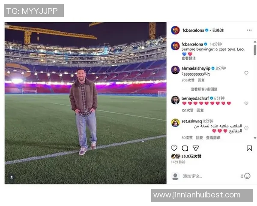
Task: Focus the add comment input field
Action: [211, 176]
